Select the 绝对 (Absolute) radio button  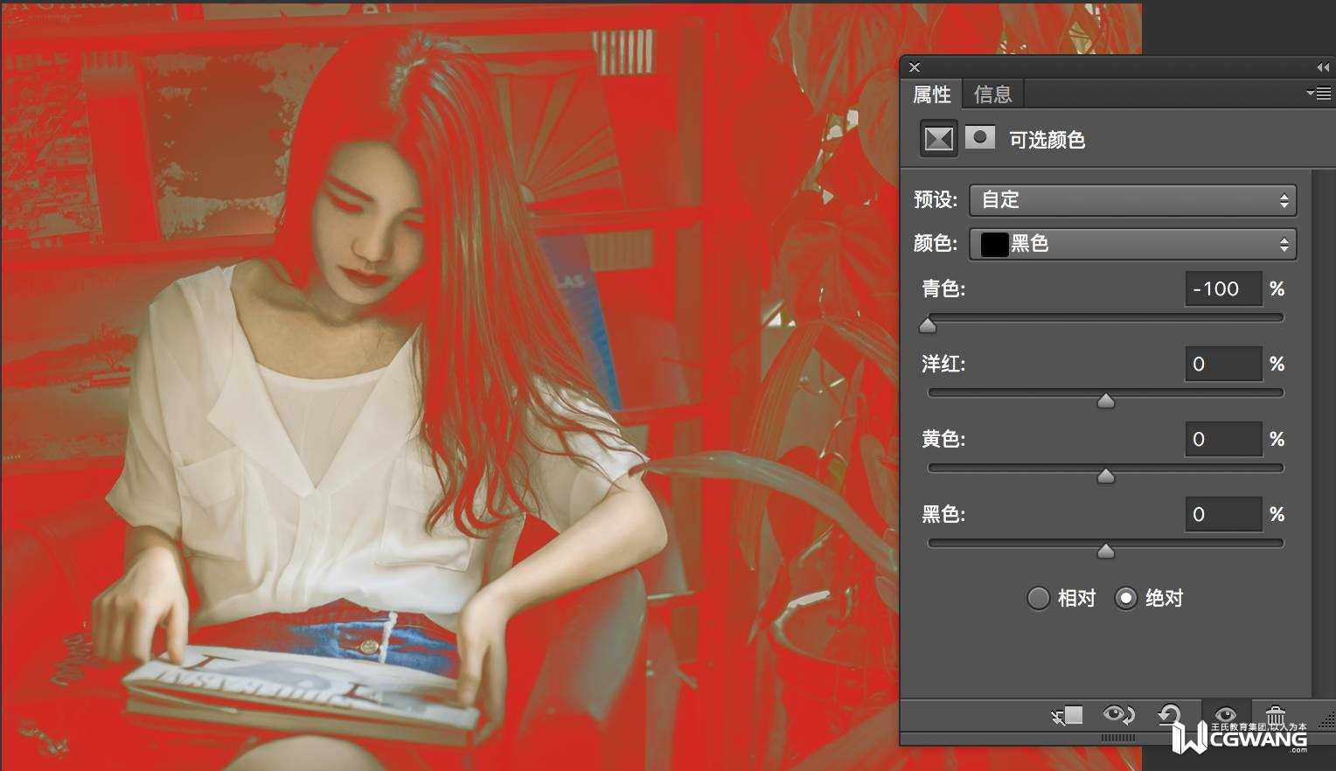(x=1125, y=598)
